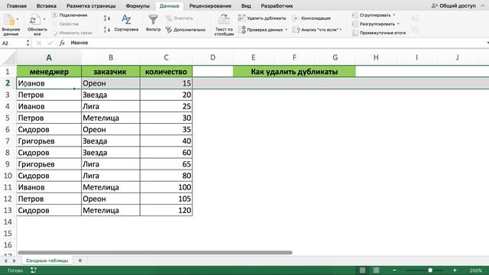Click the horizontal scrollbar
Image resolution: width=489 pixels, height=275 pixels.
click(x=155, y=253)
